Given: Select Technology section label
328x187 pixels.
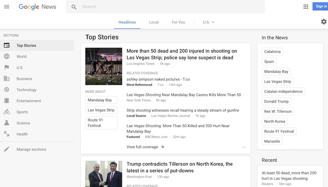Looking at the screenshot, I should (x=26, y=90).
